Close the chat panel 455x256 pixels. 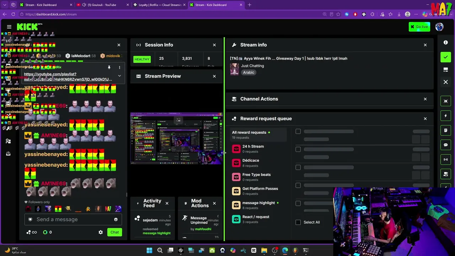pos(119,45)
